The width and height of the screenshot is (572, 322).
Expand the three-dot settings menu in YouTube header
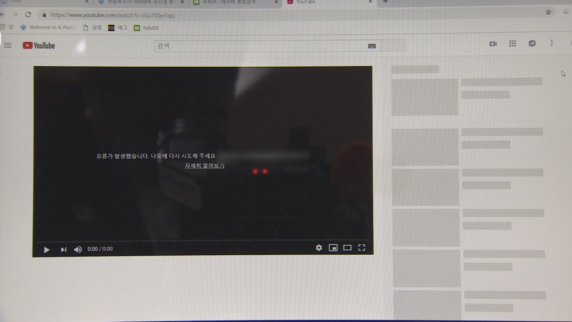point(552,43)
